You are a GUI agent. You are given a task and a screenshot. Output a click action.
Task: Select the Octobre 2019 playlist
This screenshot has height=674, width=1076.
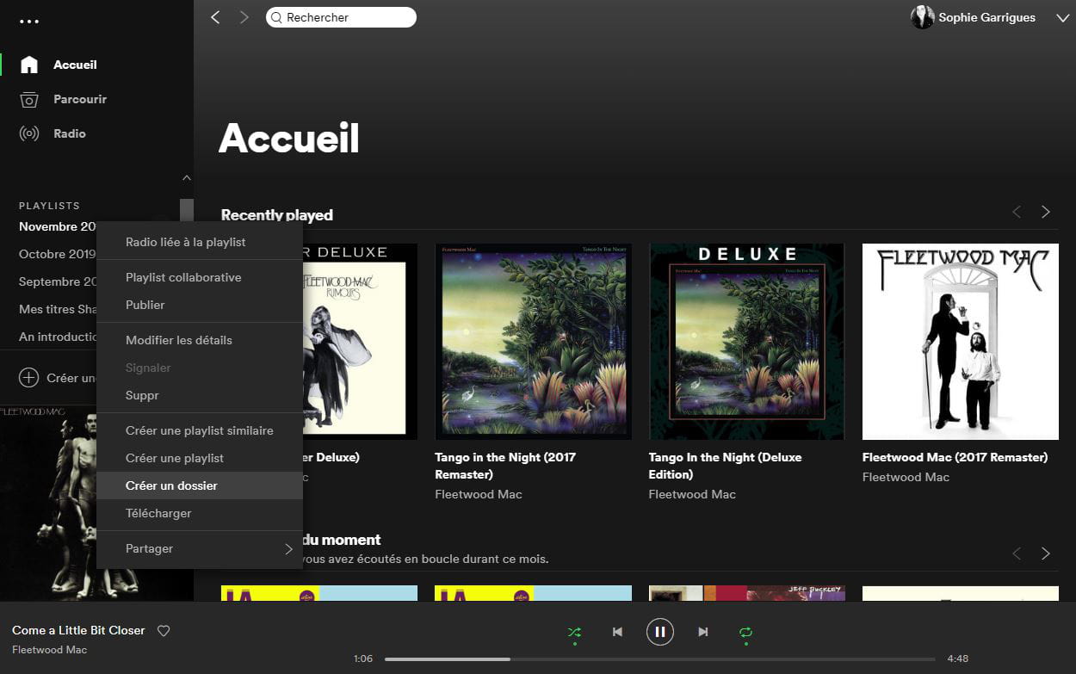[58, 254]
